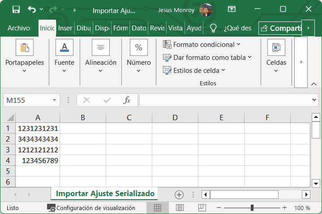Switch to the Vista tab
The height and width of the screenshot is (214, 322).
(x=176, y=28)
